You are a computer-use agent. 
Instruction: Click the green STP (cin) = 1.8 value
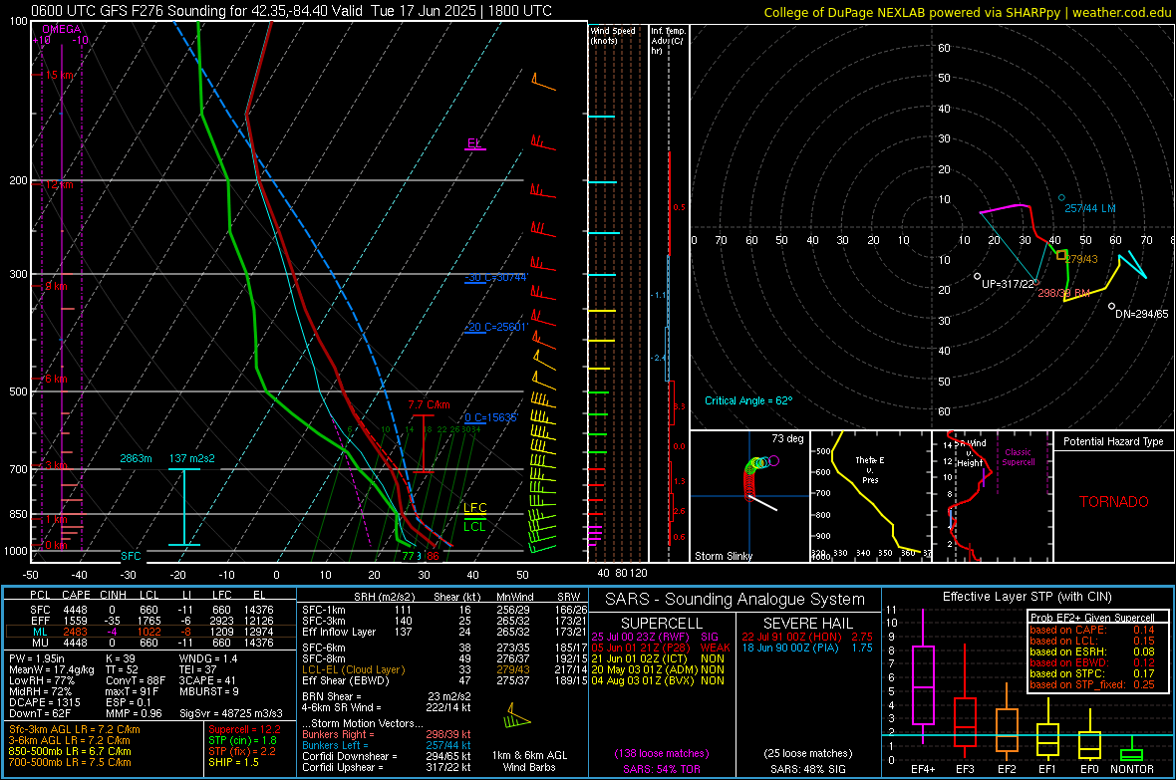click(242, 740)
